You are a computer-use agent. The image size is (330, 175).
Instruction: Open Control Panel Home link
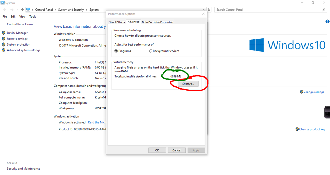20,24
